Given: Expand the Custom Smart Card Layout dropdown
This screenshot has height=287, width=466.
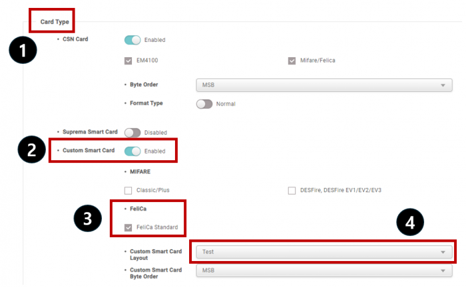Looking at the screenshot, I should (324, 252).
